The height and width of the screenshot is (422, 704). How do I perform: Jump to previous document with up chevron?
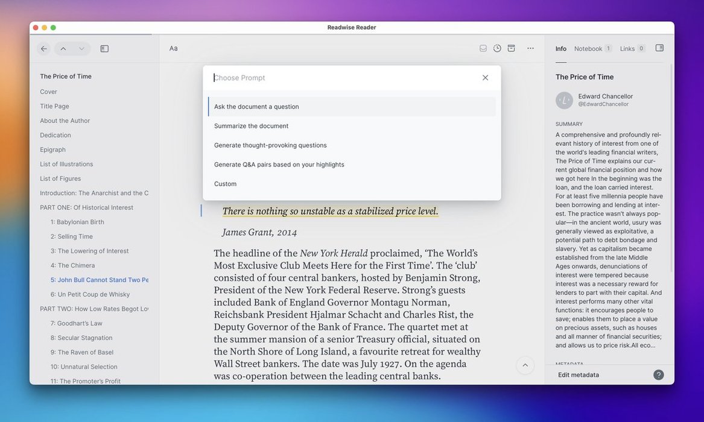click(63, 48)
